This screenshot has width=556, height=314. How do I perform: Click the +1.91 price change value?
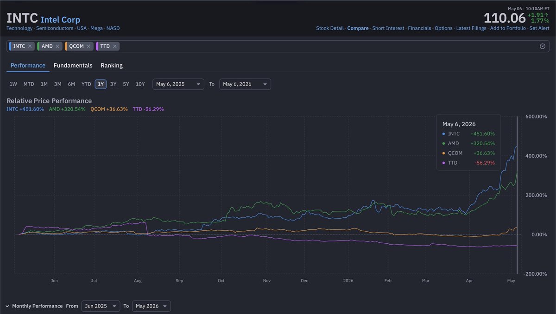coord(536,14)
